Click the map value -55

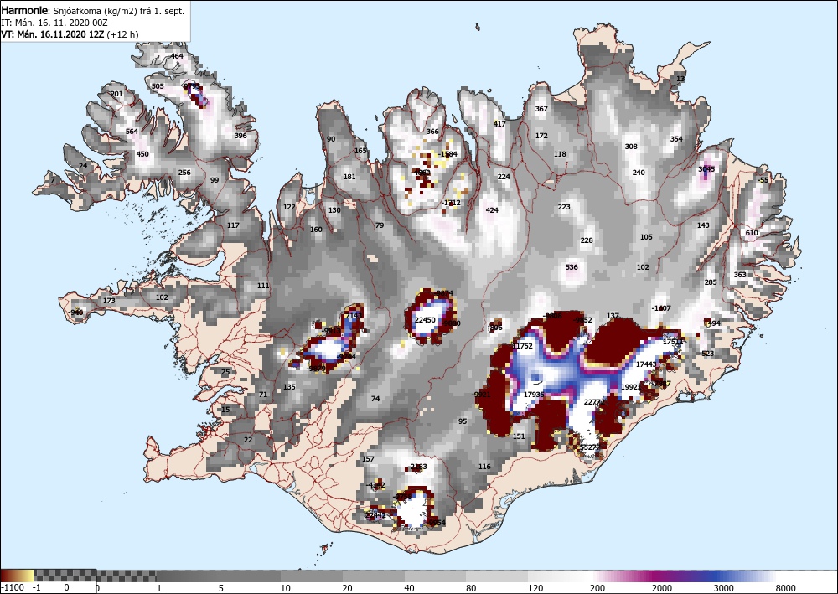coord(763,180)
